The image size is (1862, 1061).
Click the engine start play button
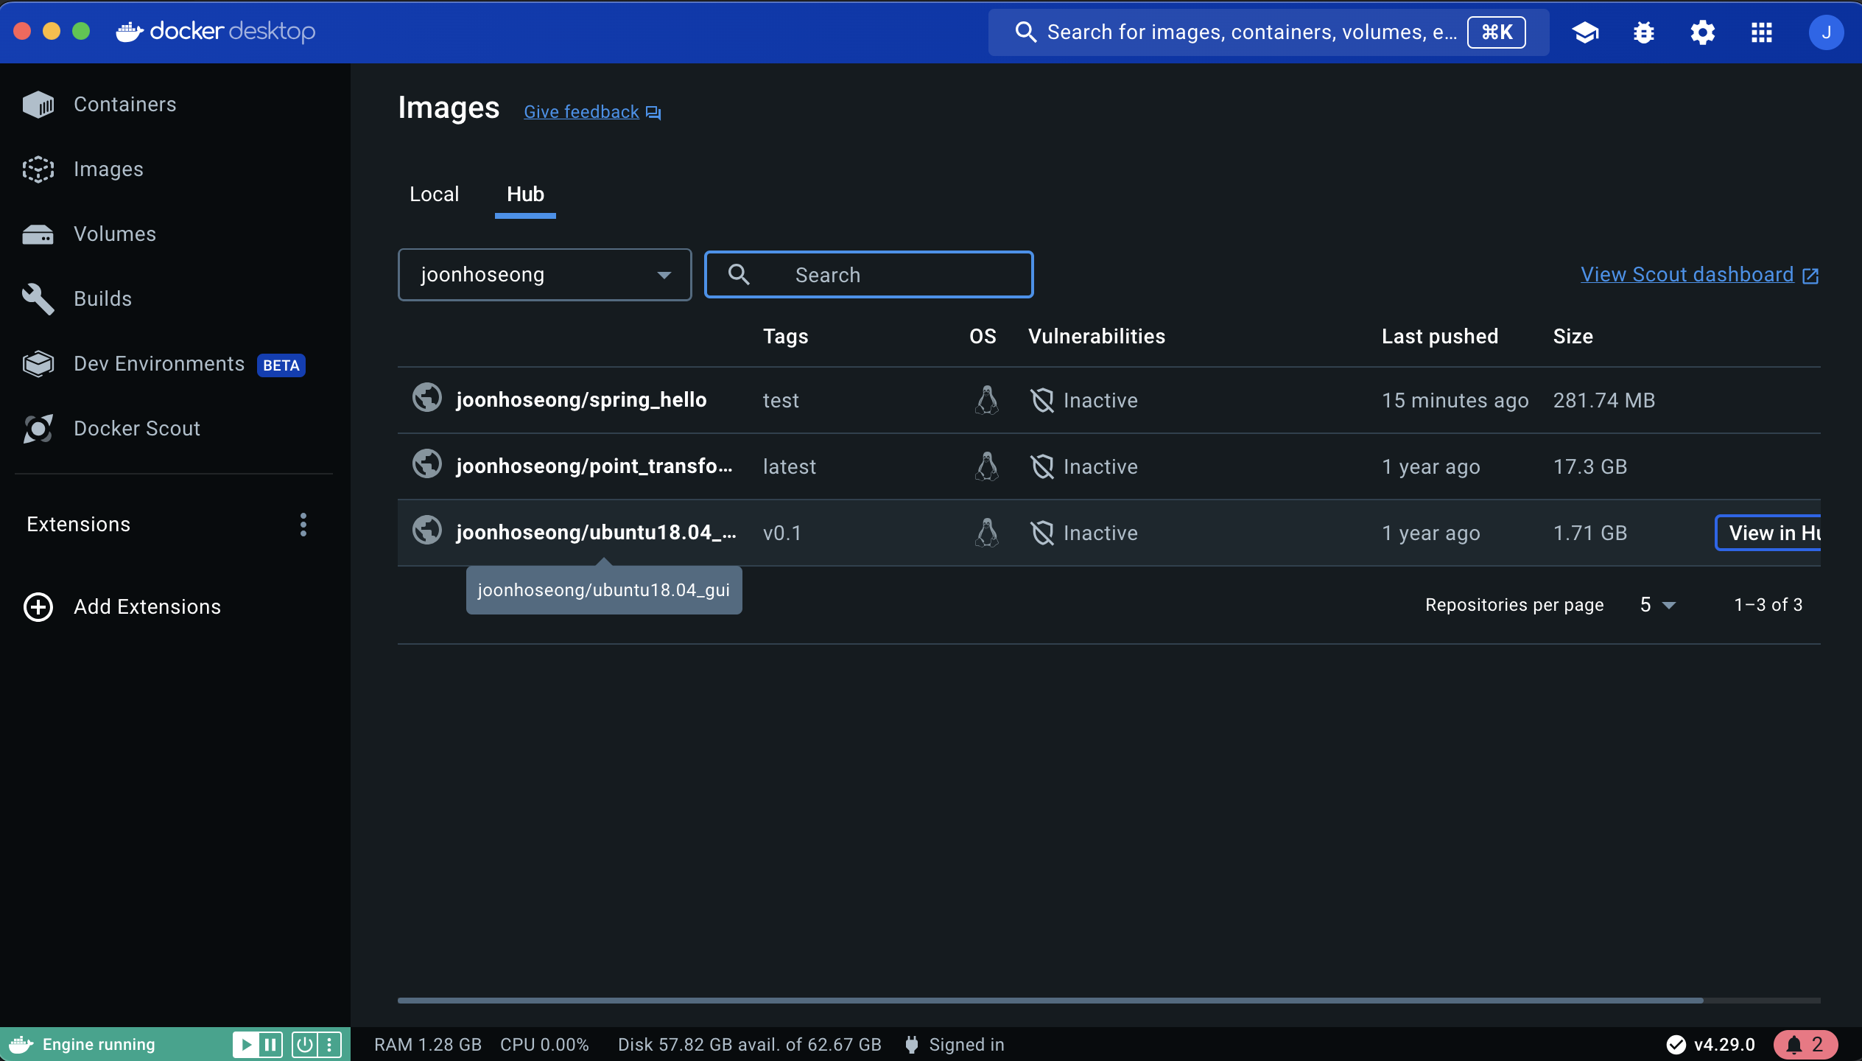[x=246, y=1044]
